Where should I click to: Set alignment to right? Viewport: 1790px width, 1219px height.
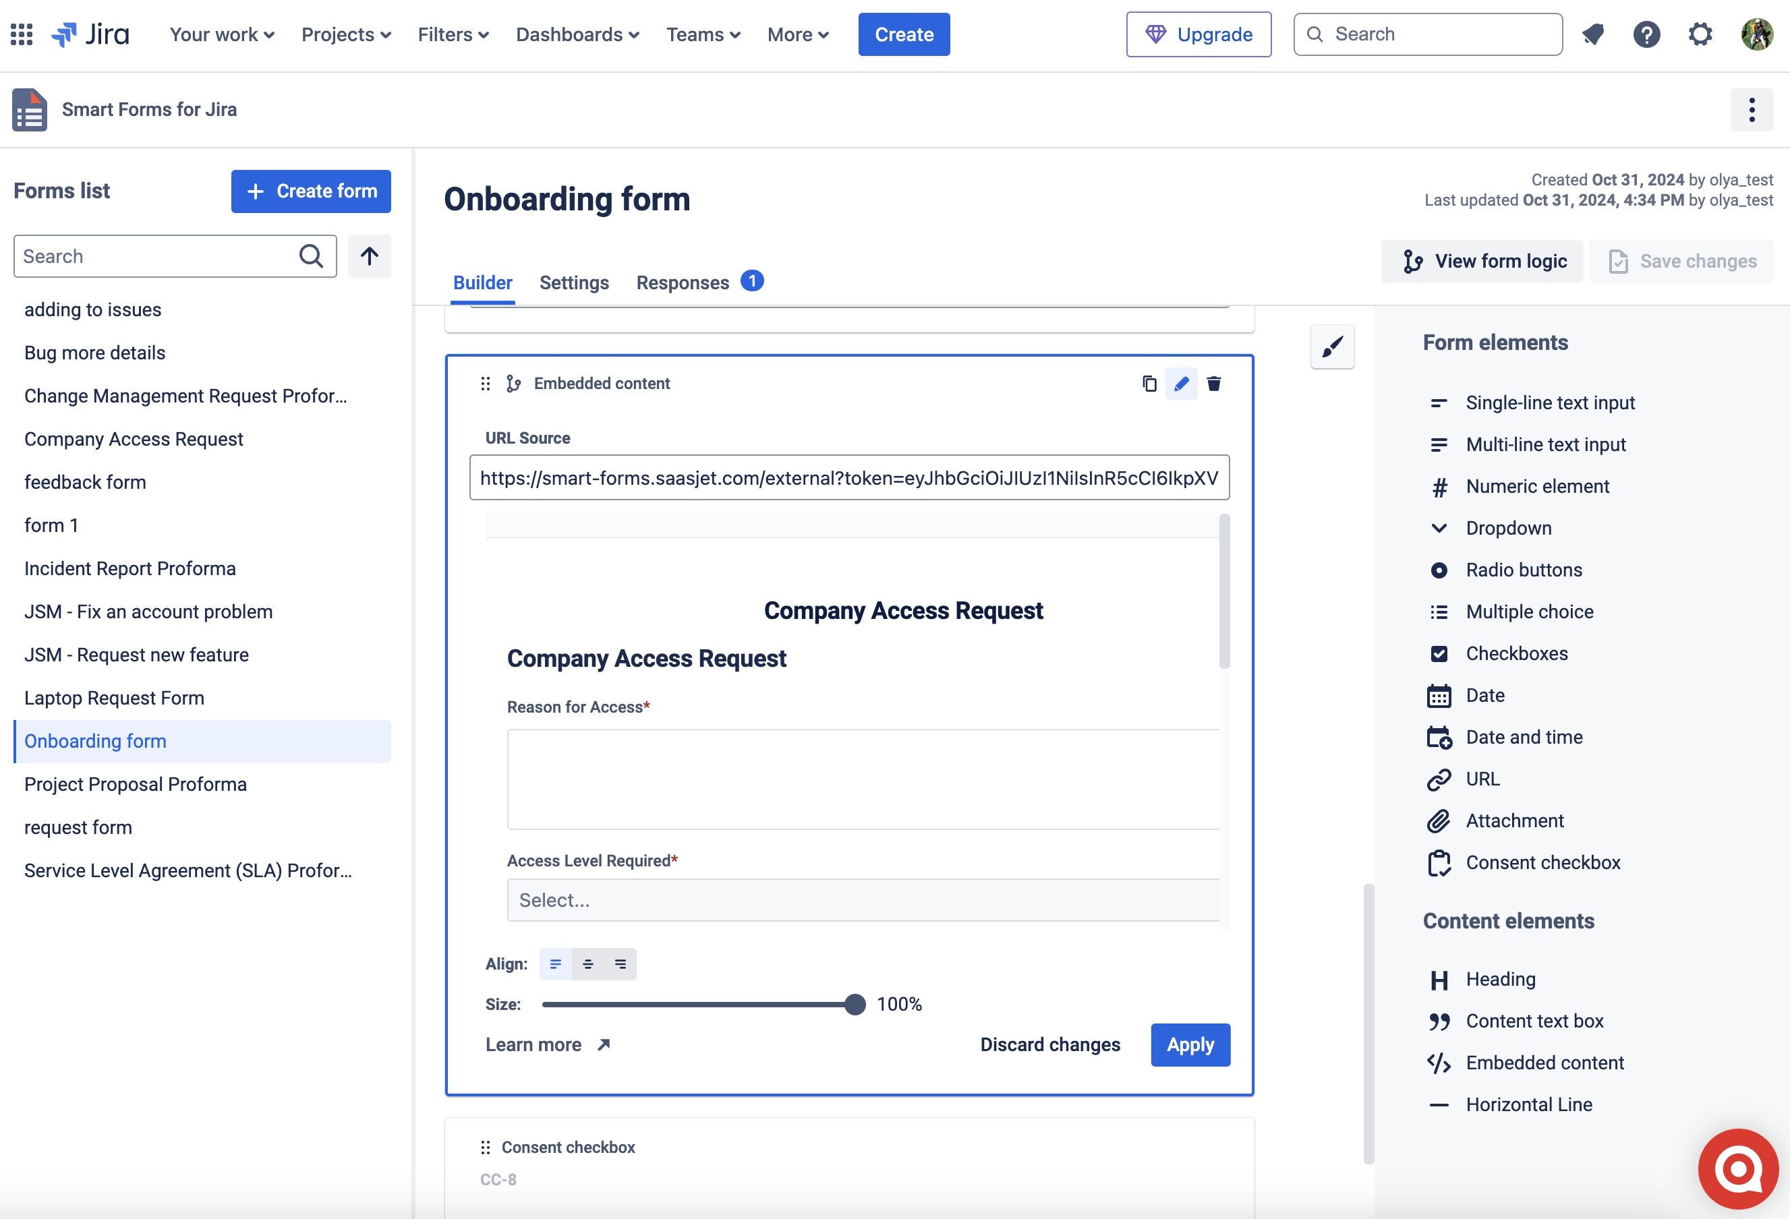coord(620,964)
